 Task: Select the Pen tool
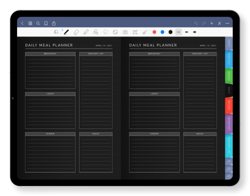(x=66, y=32)
